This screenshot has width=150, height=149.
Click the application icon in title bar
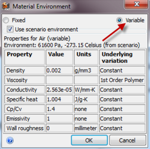6,6
